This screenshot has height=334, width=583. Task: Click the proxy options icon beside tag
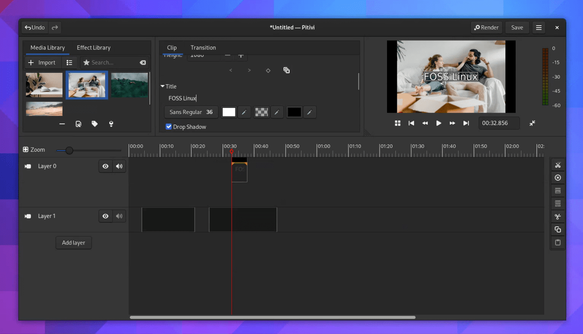111,124
